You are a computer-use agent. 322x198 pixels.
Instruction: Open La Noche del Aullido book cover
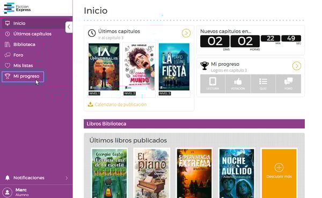(x=237, y=173)
